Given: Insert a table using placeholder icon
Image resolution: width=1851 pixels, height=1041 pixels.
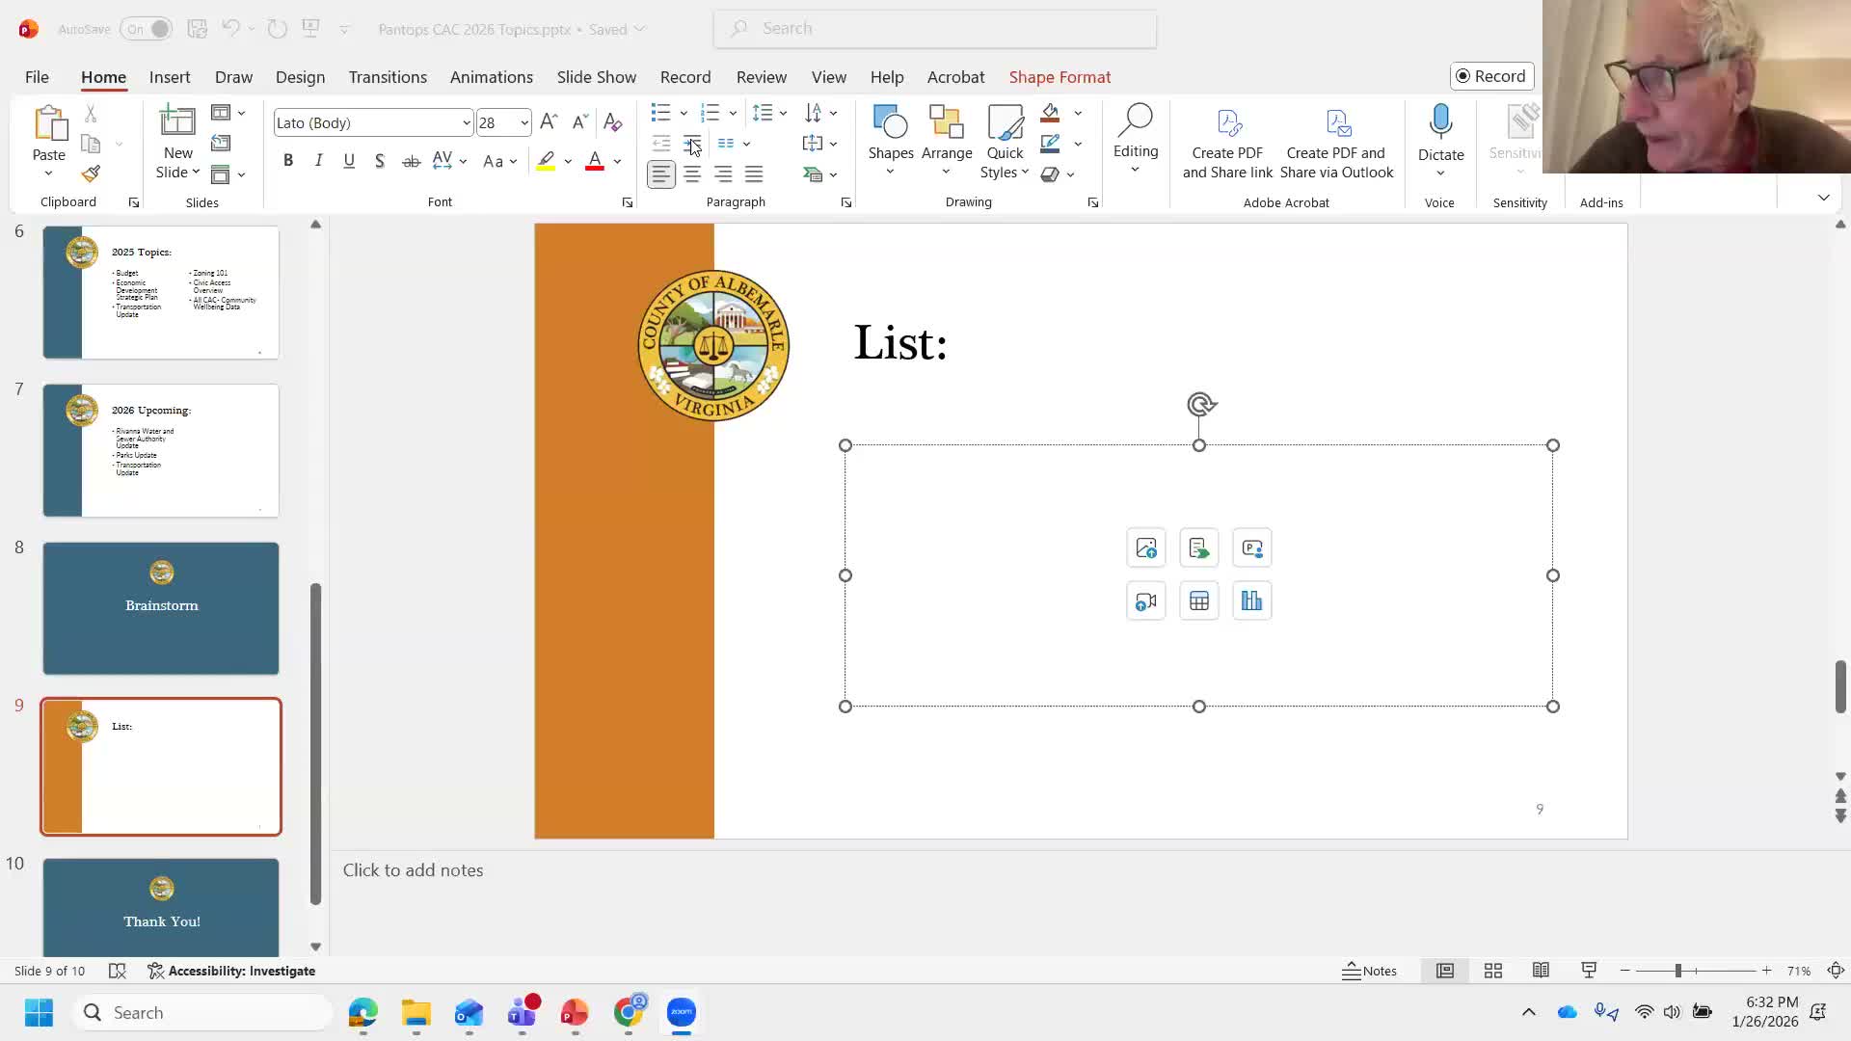Looking at the screenshot, I should pos(1198,601).
